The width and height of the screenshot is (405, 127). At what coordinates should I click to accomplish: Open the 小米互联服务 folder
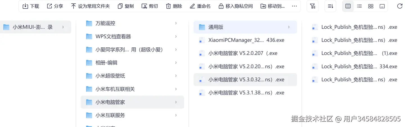[110, 115]
